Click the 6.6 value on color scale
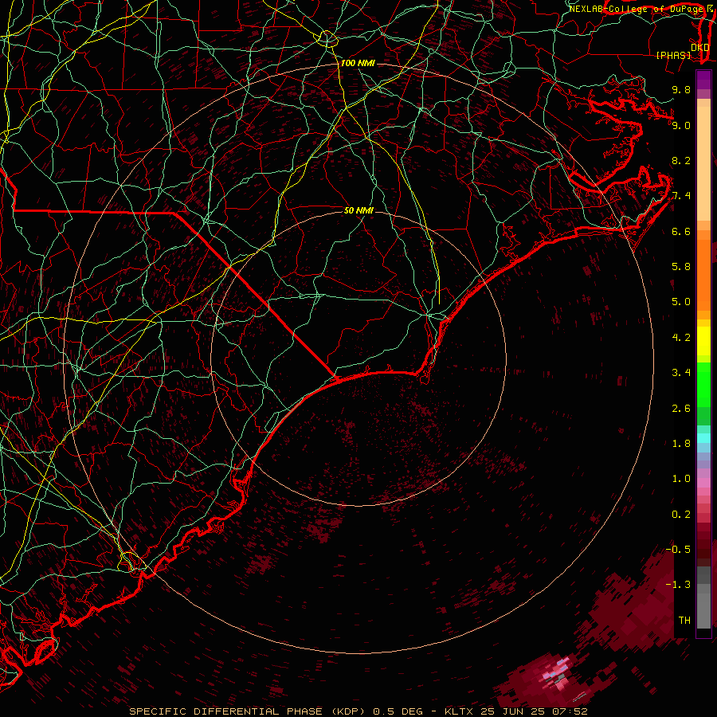The width and height of the screenshot is (717, 717). (681, 231)
